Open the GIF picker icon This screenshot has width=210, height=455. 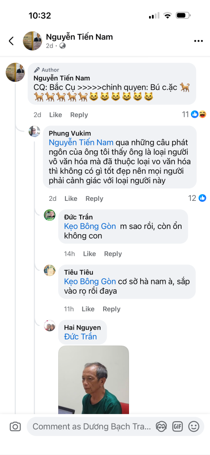[x=177, y=427]
